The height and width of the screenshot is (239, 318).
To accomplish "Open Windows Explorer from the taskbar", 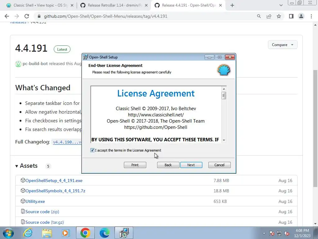I will (47, 233).
